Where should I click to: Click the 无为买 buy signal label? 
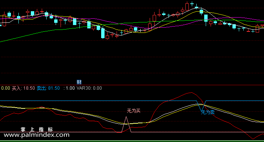pos(134,111)
